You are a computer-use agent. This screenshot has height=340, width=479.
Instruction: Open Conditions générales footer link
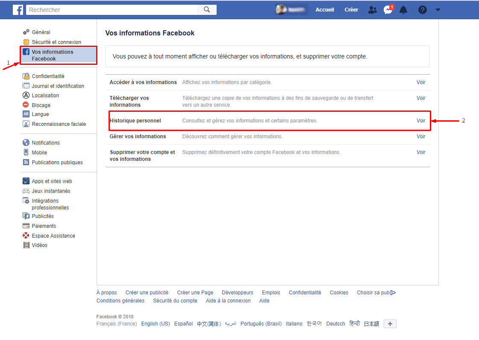120,301
